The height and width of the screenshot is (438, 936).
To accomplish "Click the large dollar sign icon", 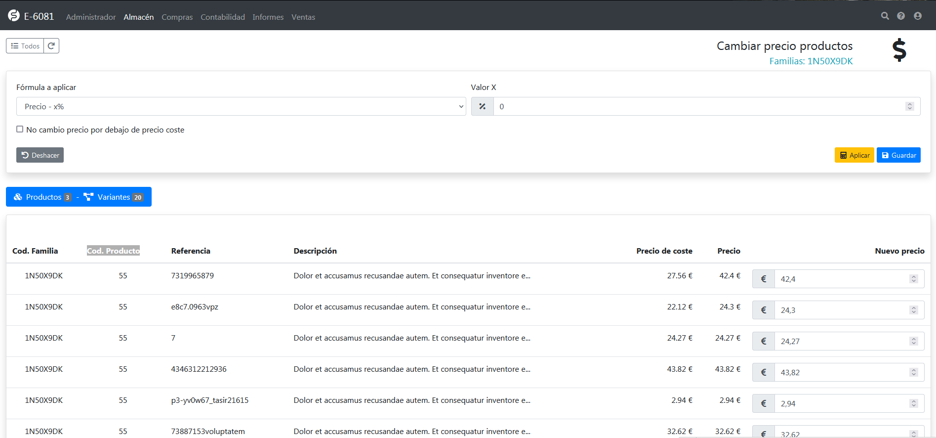I will tap(899, 50).
